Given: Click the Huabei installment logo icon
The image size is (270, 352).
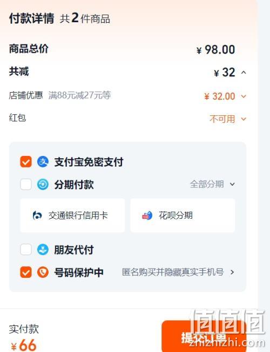Looking at the screenshot, I should click(x=147, y=216).
